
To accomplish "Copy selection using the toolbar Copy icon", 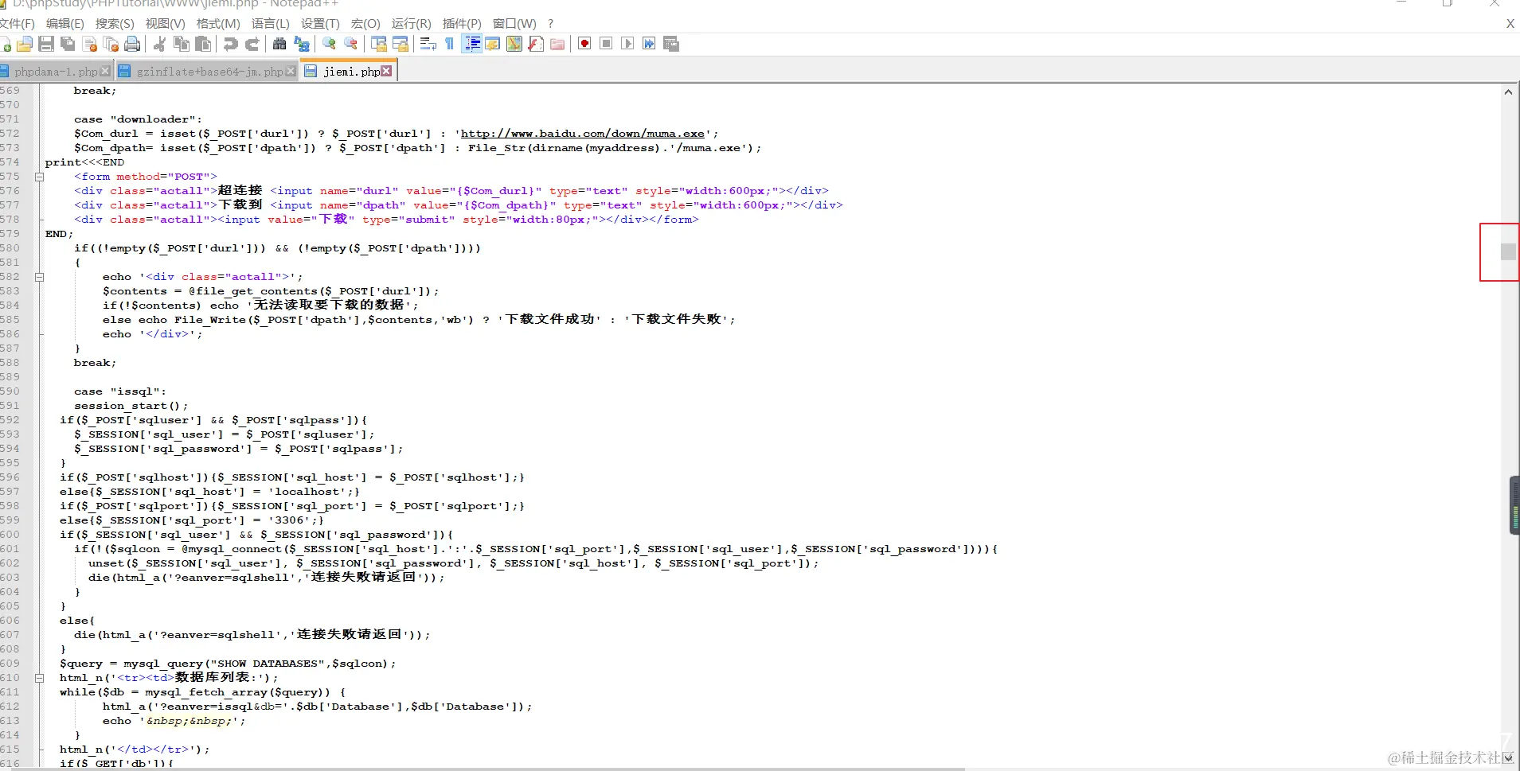I will point(181,44).
